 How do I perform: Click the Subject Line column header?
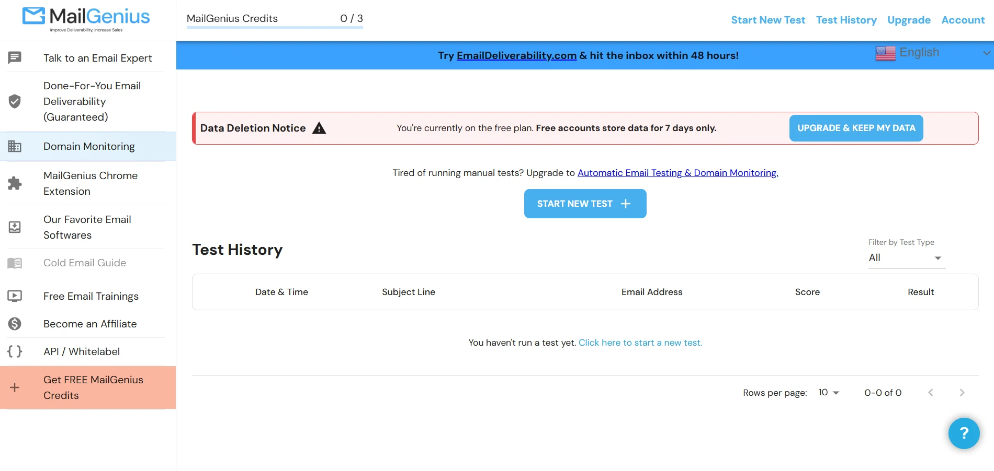[409, 292]
